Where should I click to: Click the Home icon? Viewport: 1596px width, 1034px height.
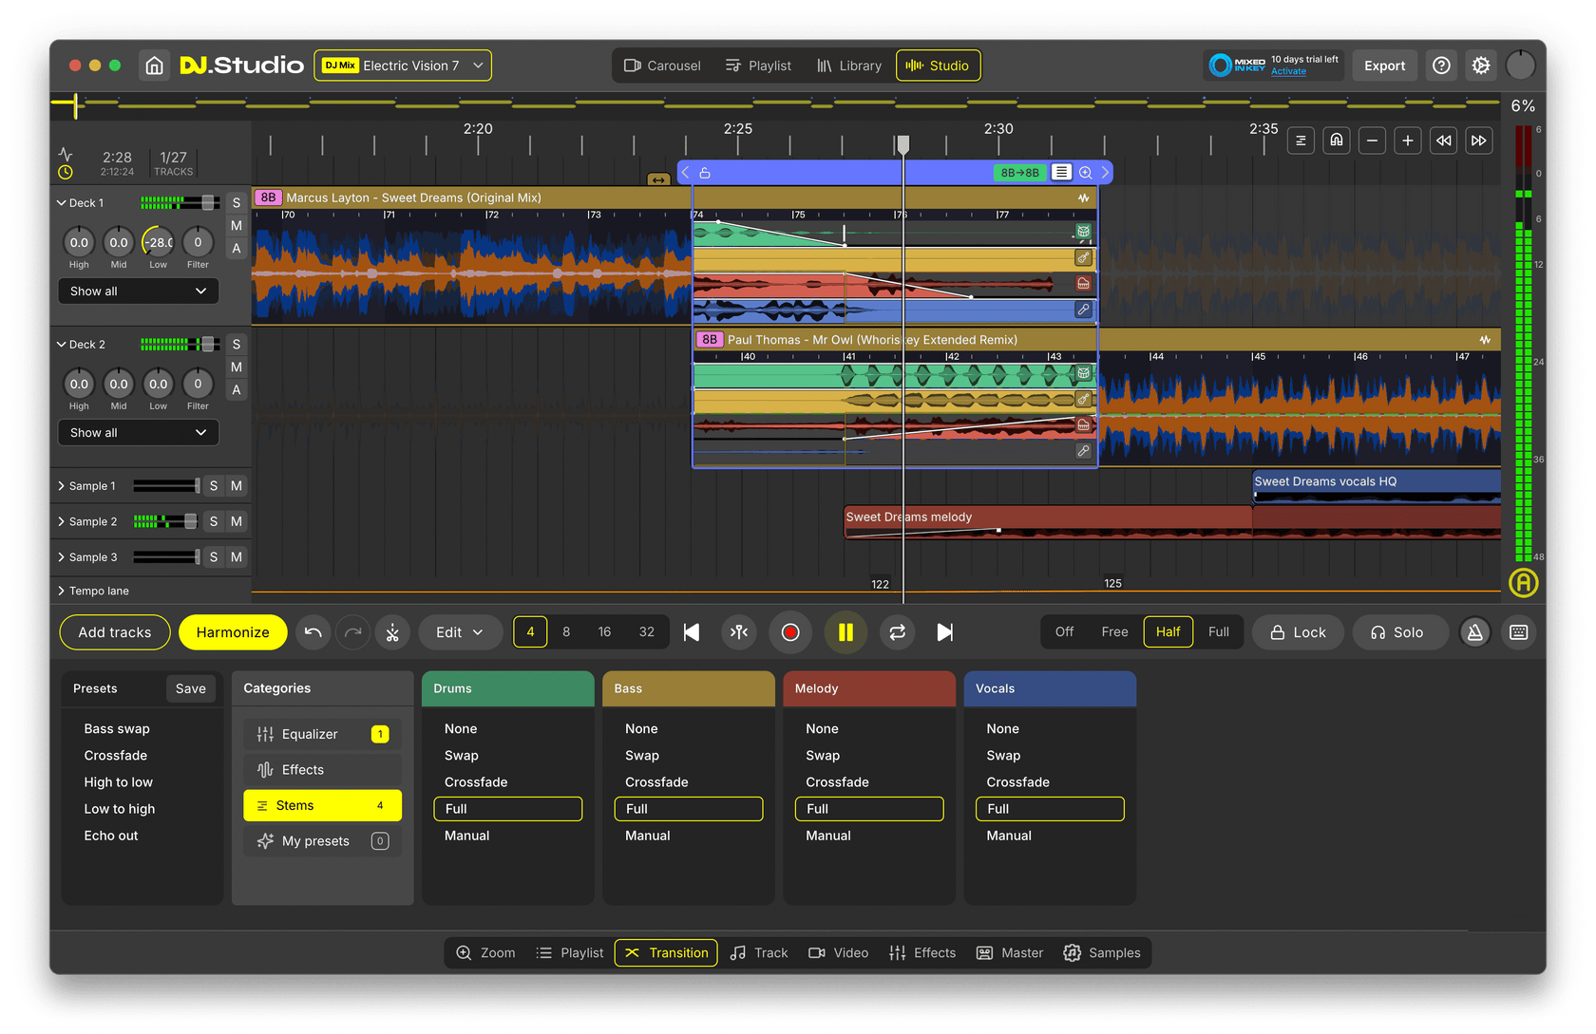click(154, 66)
